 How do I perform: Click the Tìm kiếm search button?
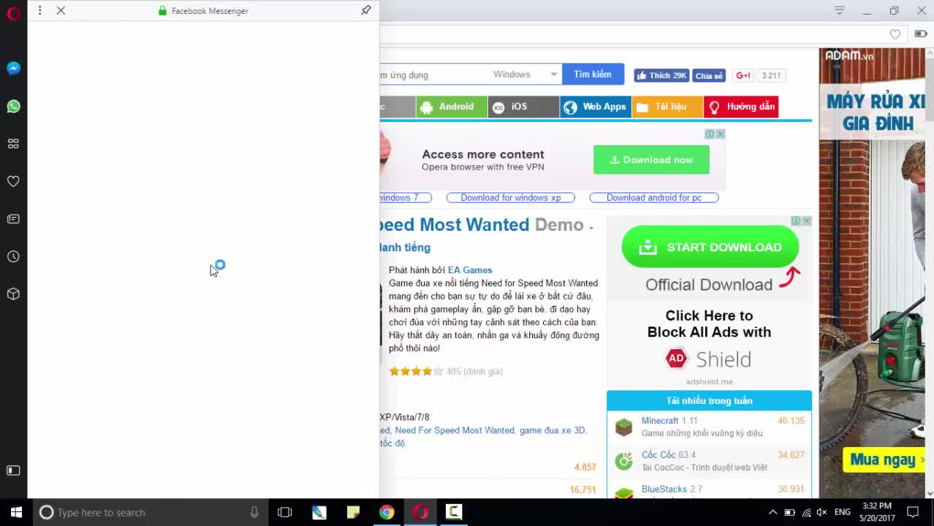[593, 75]
